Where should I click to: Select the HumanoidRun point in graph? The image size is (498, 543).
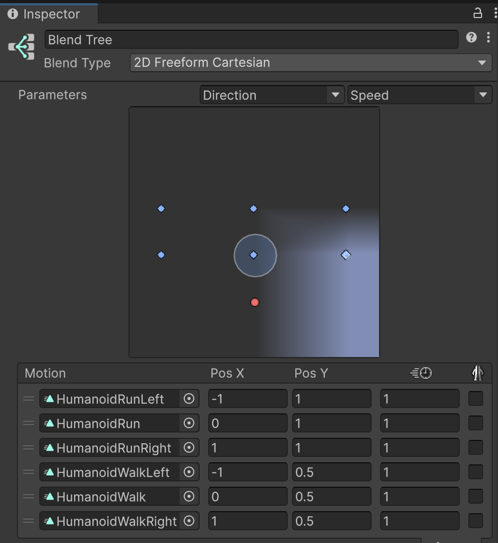click(253, 208)
